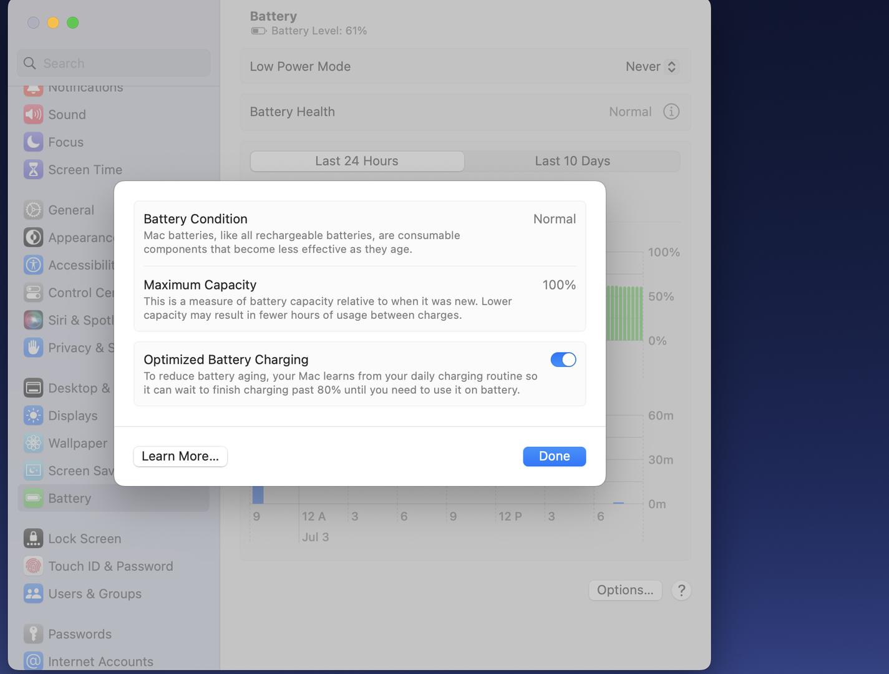
Task: Open Passwords key icon
Action: pos(33,634)
